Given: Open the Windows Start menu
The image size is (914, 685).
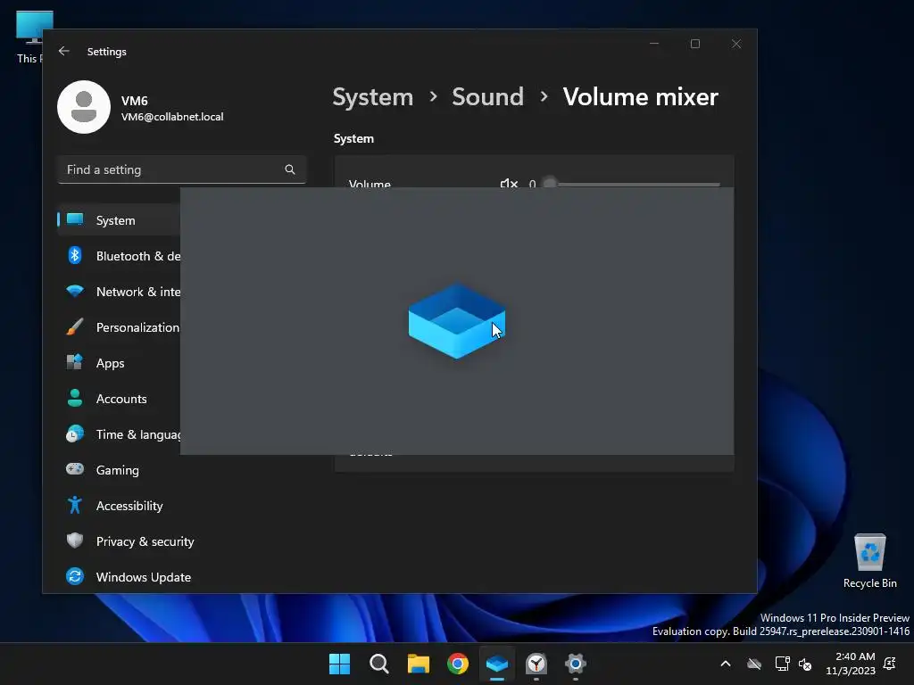Looking at the screenshot, I should point(339,664).
